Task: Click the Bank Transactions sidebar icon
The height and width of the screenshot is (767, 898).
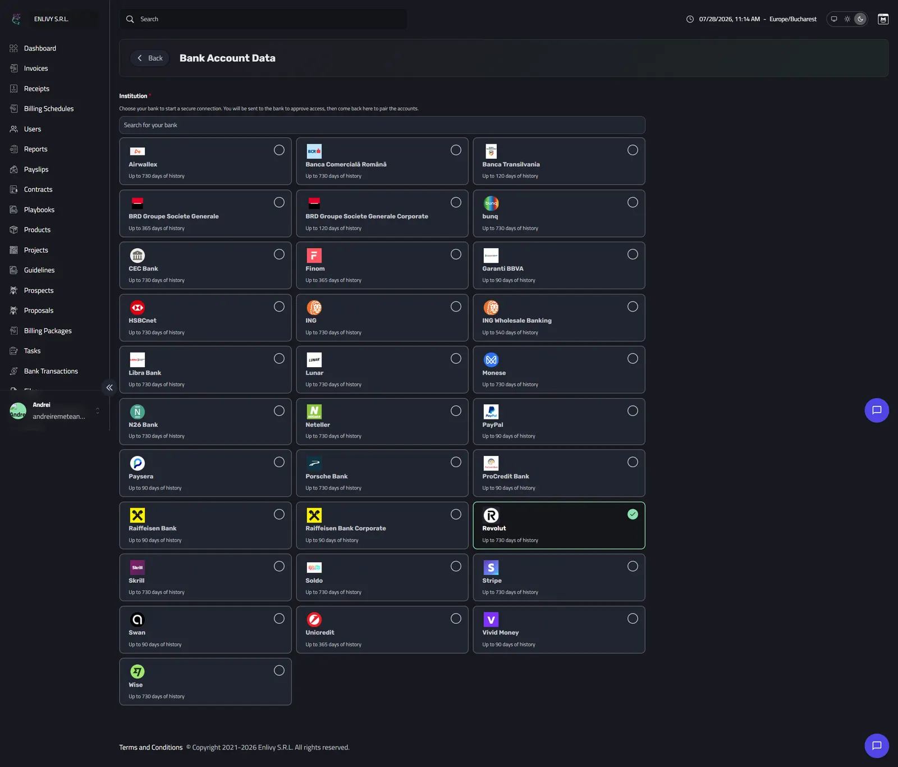Action: 14,371
